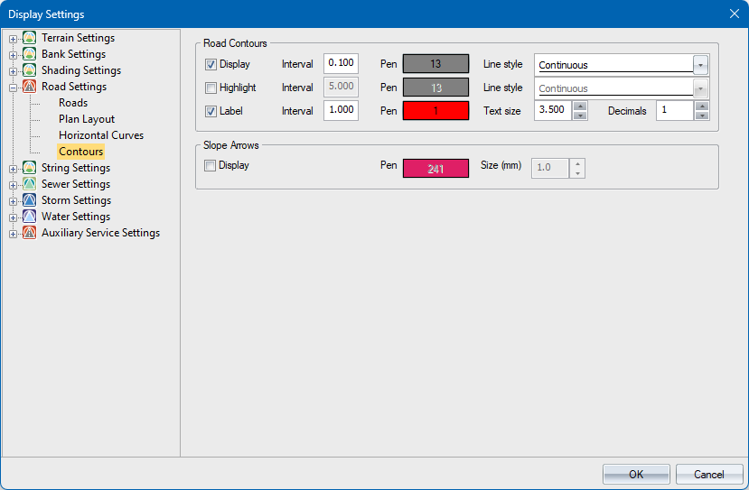Screen dimensions: 749x490
Task: Select Horizontal Curves in the tree
Action: click(x=101, y=135)
